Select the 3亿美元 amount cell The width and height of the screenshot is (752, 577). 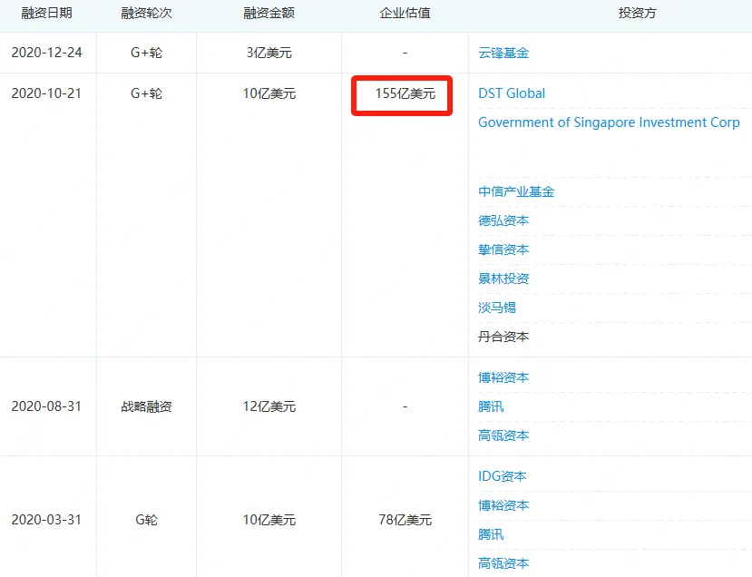click(269, 53)
